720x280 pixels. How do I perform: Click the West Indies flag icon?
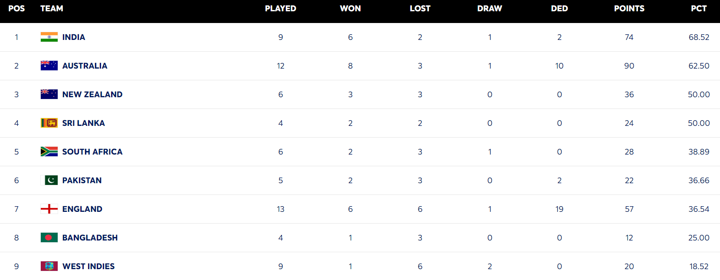click(49, 266)
